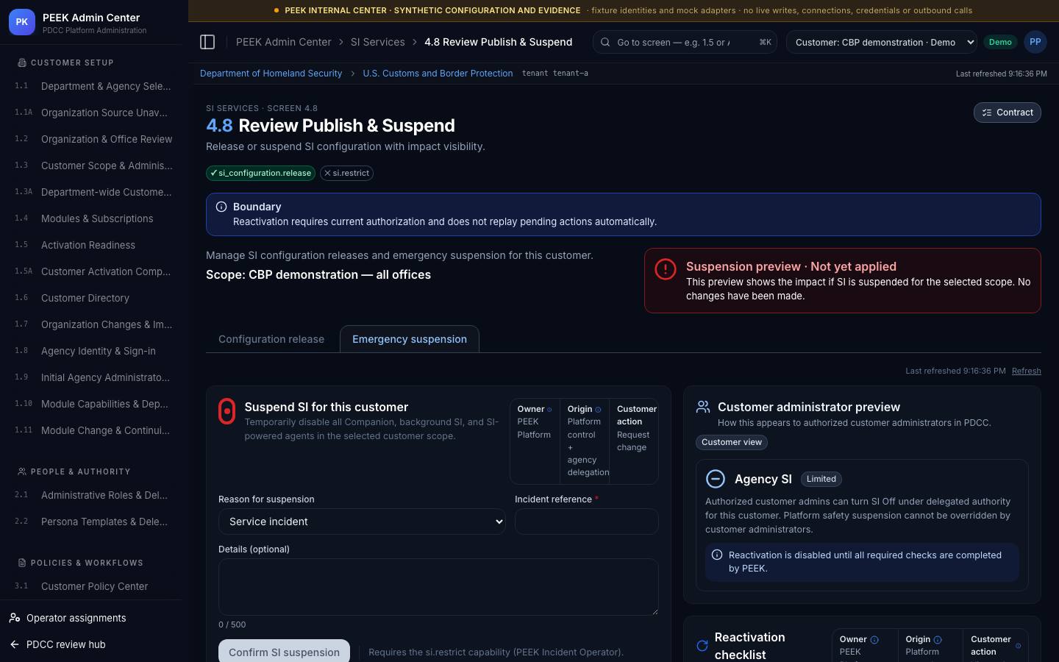This screenshot has height=662, width=1059.
Task: Focus the Go to screen search box
Action: [x=685, y=42]
